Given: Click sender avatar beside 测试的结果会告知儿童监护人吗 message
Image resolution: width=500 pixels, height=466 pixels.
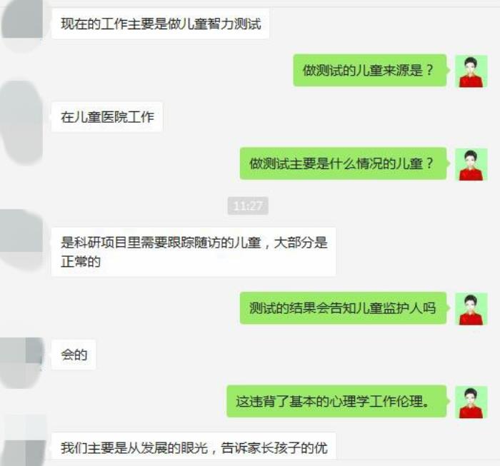Looking at the screenshot, I should (471, 309).
